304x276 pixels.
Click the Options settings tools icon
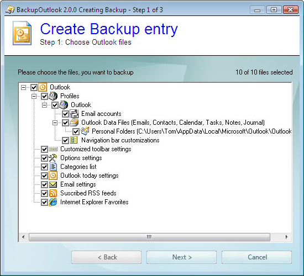[53, 158]
